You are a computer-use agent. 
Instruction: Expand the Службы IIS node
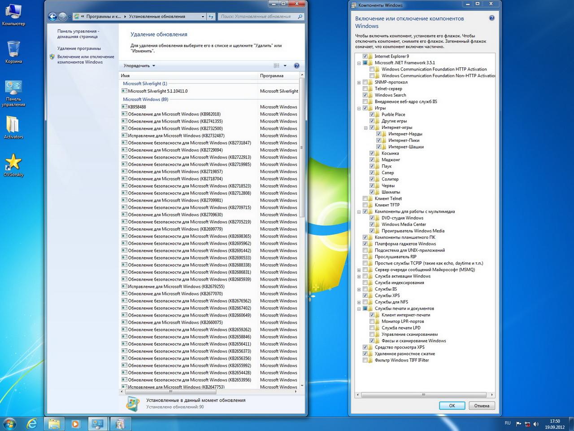coord(359,289)
